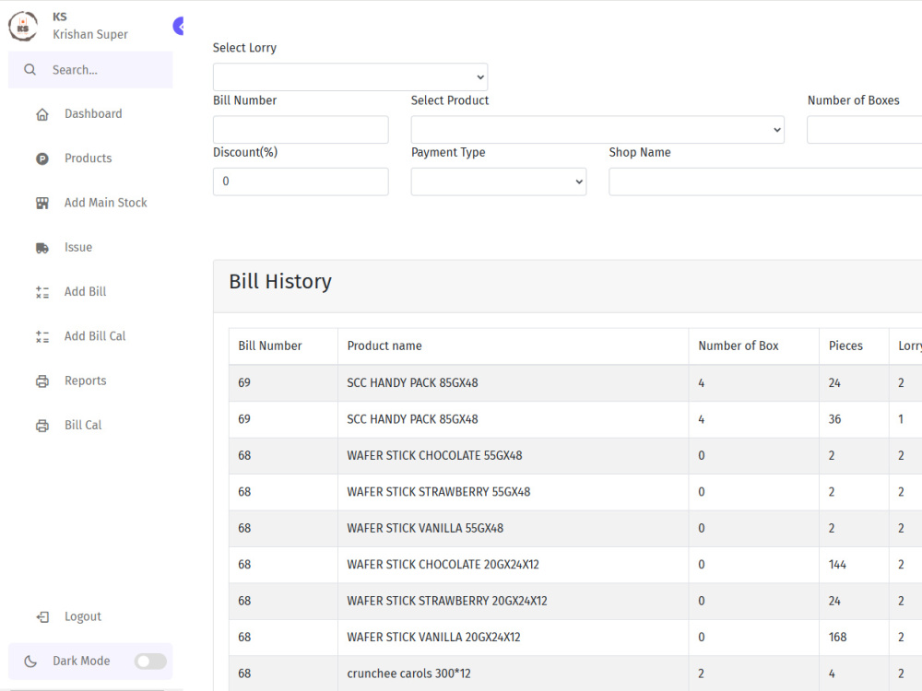
Task: Click Krishan Super company name
Action: (90, 35)
